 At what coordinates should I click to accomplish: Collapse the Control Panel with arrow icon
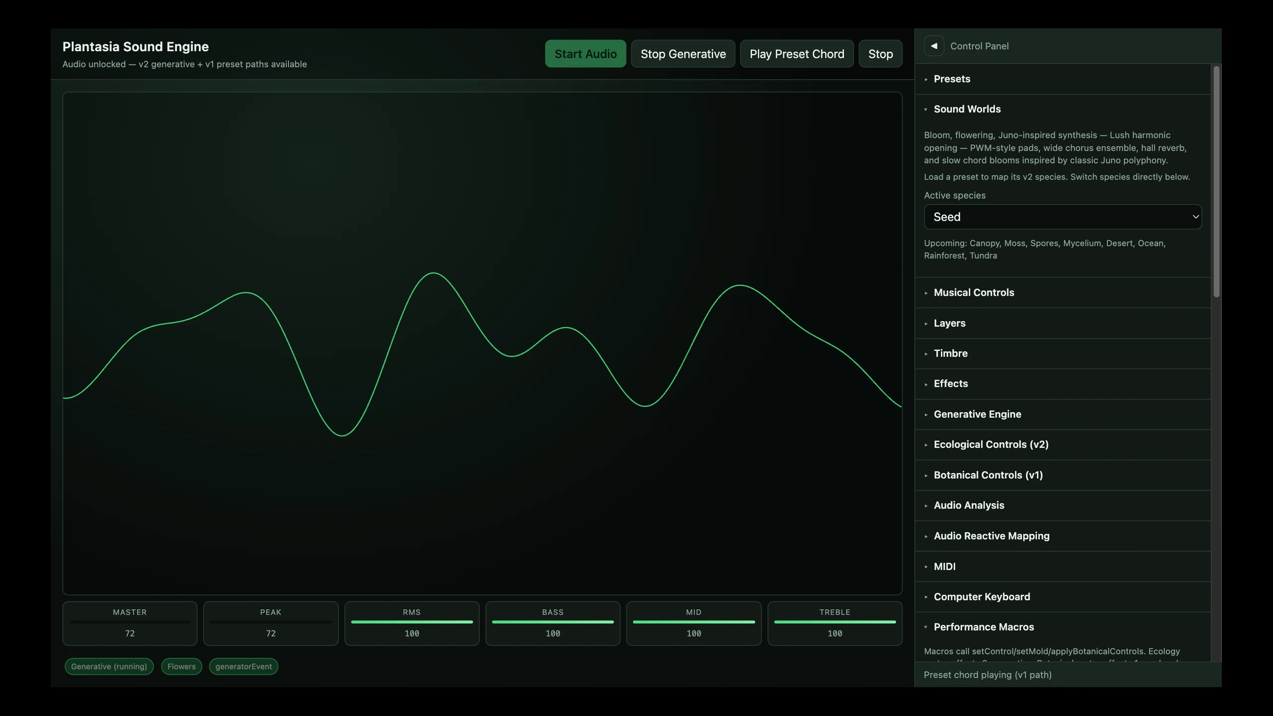click(x=933, y=46)
